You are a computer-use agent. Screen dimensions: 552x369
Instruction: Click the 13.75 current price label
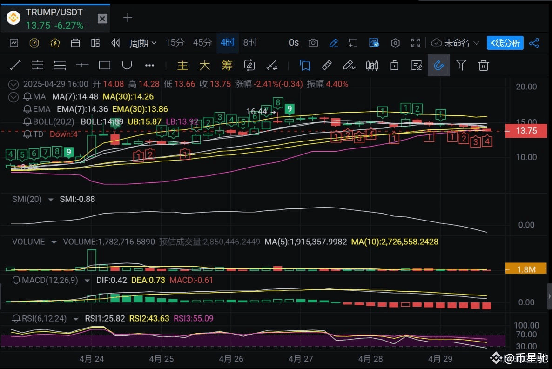pos(526,131)
